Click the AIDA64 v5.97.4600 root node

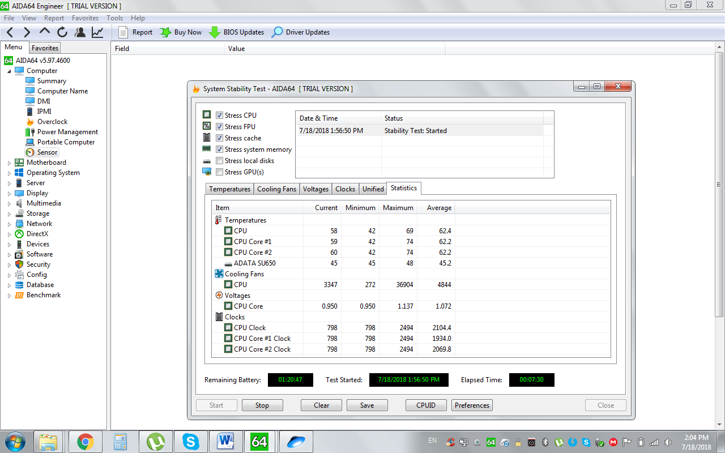click(x=42, y=61)
